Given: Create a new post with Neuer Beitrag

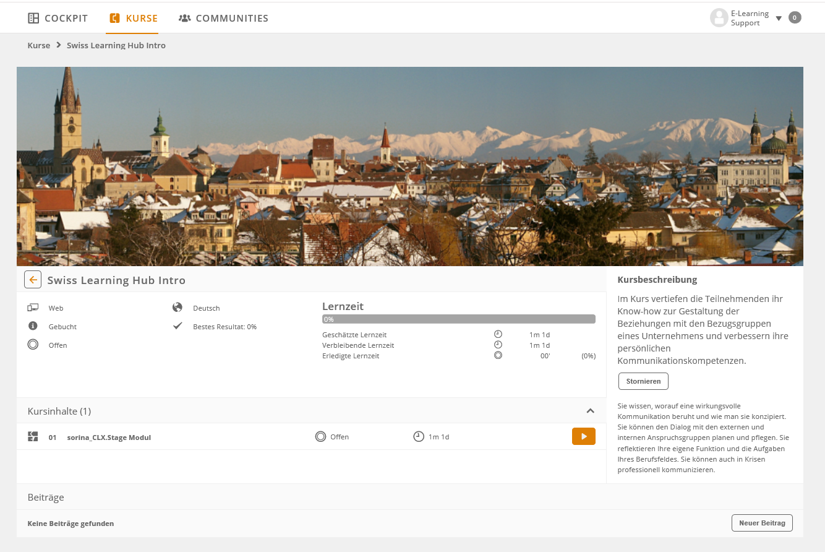Looking at the screenshot, I should 761,523.
